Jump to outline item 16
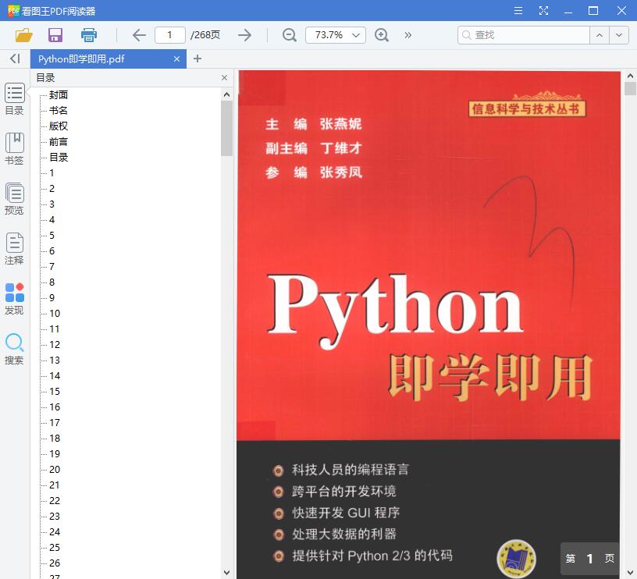The height and width of the screenshot is (579, 637). (x=55, y=407)
